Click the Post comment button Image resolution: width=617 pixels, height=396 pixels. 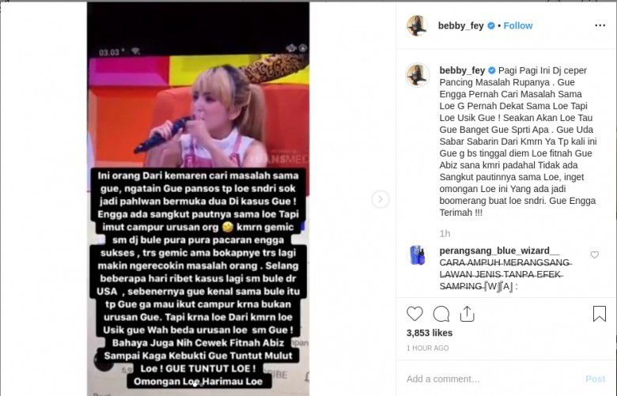click(x=595, y=379)
